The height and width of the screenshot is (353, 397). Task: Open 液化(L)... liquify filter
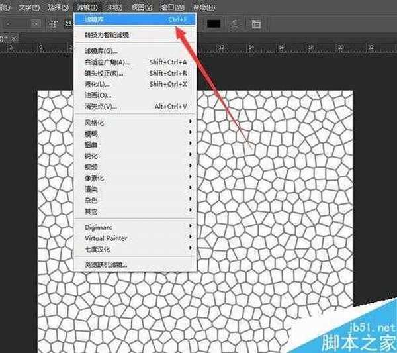97,84
